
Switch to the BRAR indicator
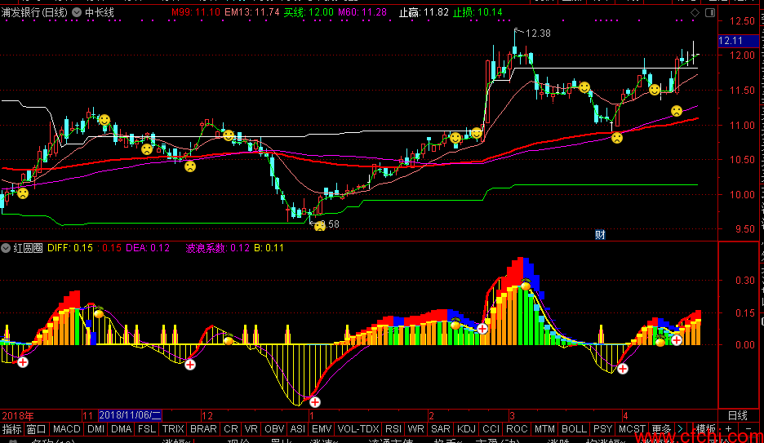click(203, 429)
